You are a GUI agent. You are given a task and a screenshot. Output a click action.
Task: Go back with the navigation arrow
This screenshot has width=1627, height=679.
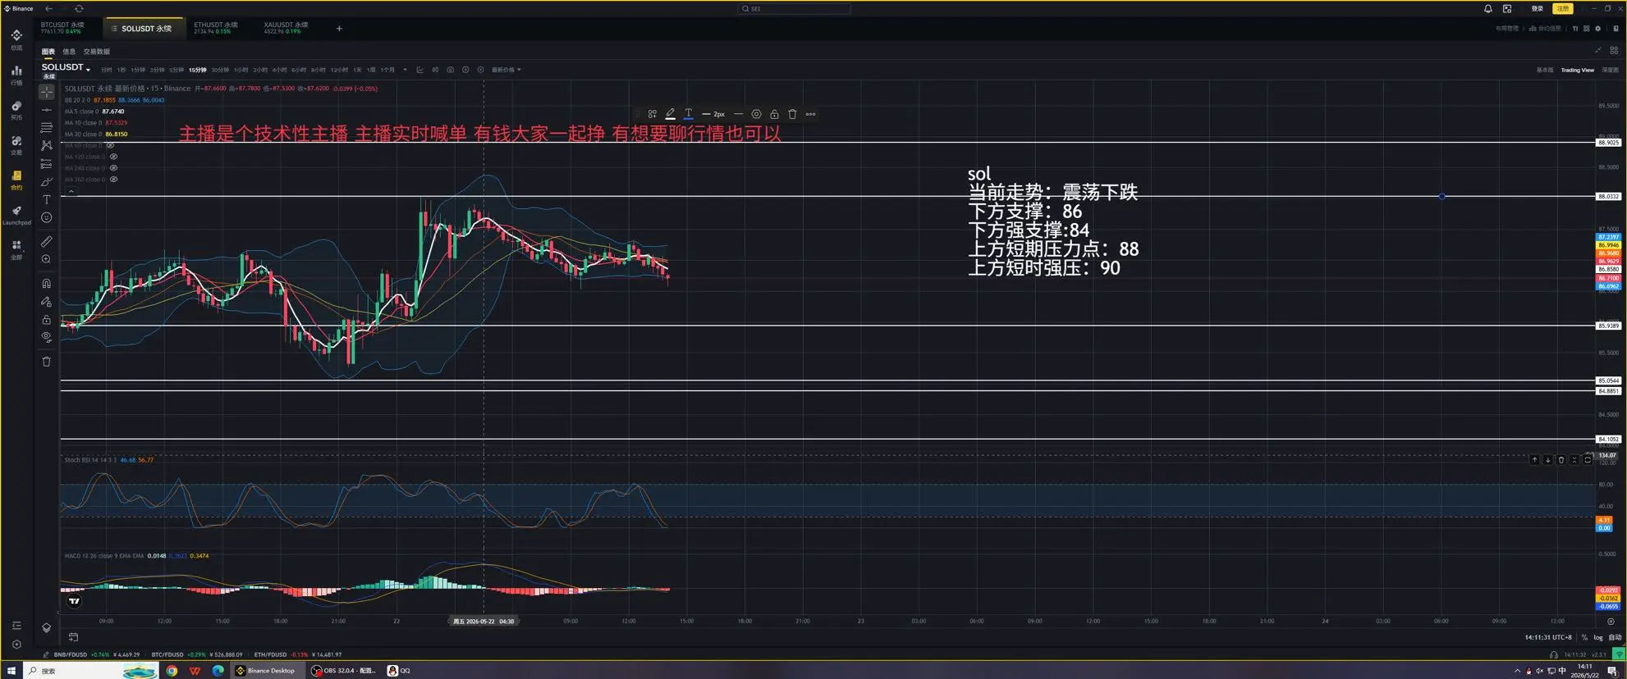[48, 8]
